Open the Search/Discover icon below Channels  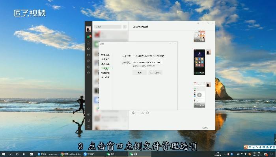click(x=89, y=73)
